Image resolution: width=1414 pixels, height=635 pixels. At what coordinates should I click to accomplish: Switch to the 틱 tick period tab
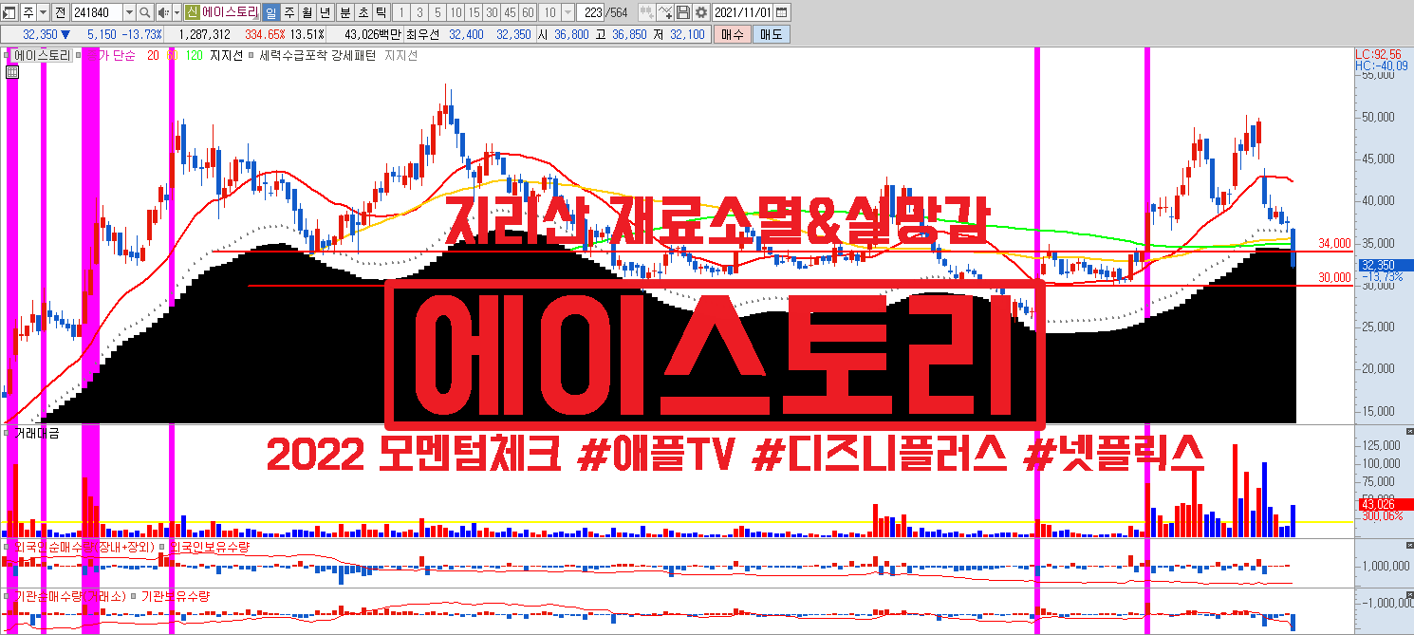click(x=381, y=12)
